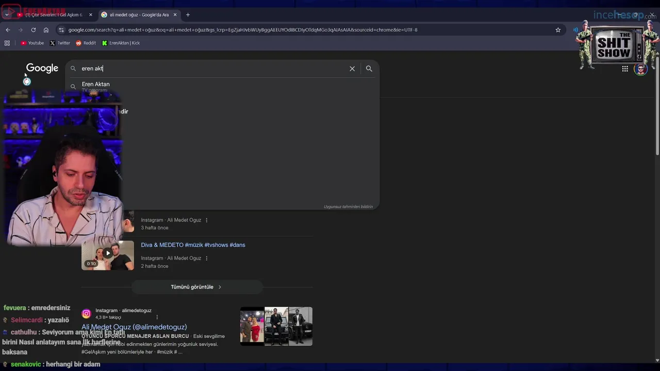Click the Instagram icon of alimedetoguz result
This screenshot has width=660, height=371.
(87, 314)
